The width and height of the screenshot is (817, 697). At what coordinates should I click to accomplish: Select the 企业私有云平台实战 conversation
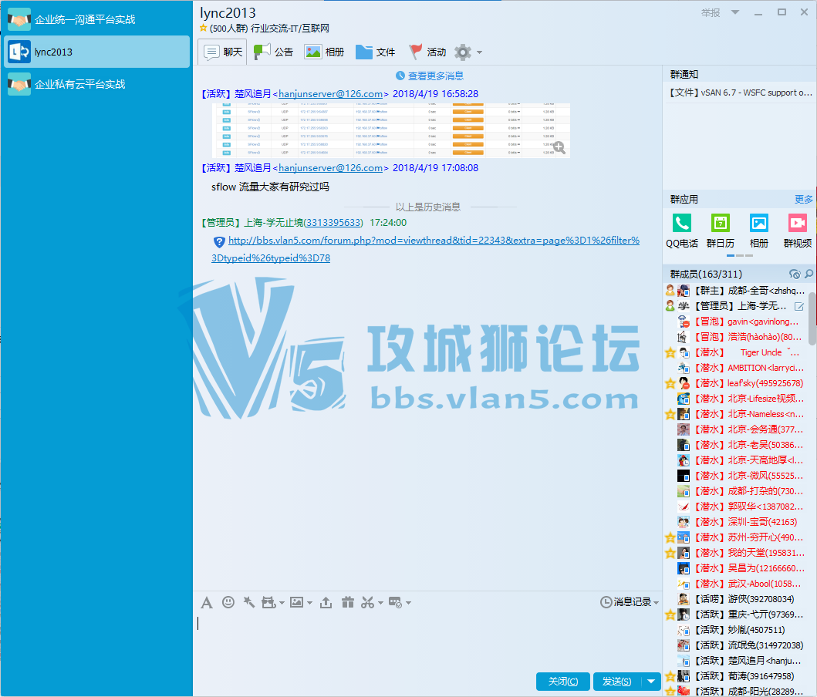click(x=97, y=84)
